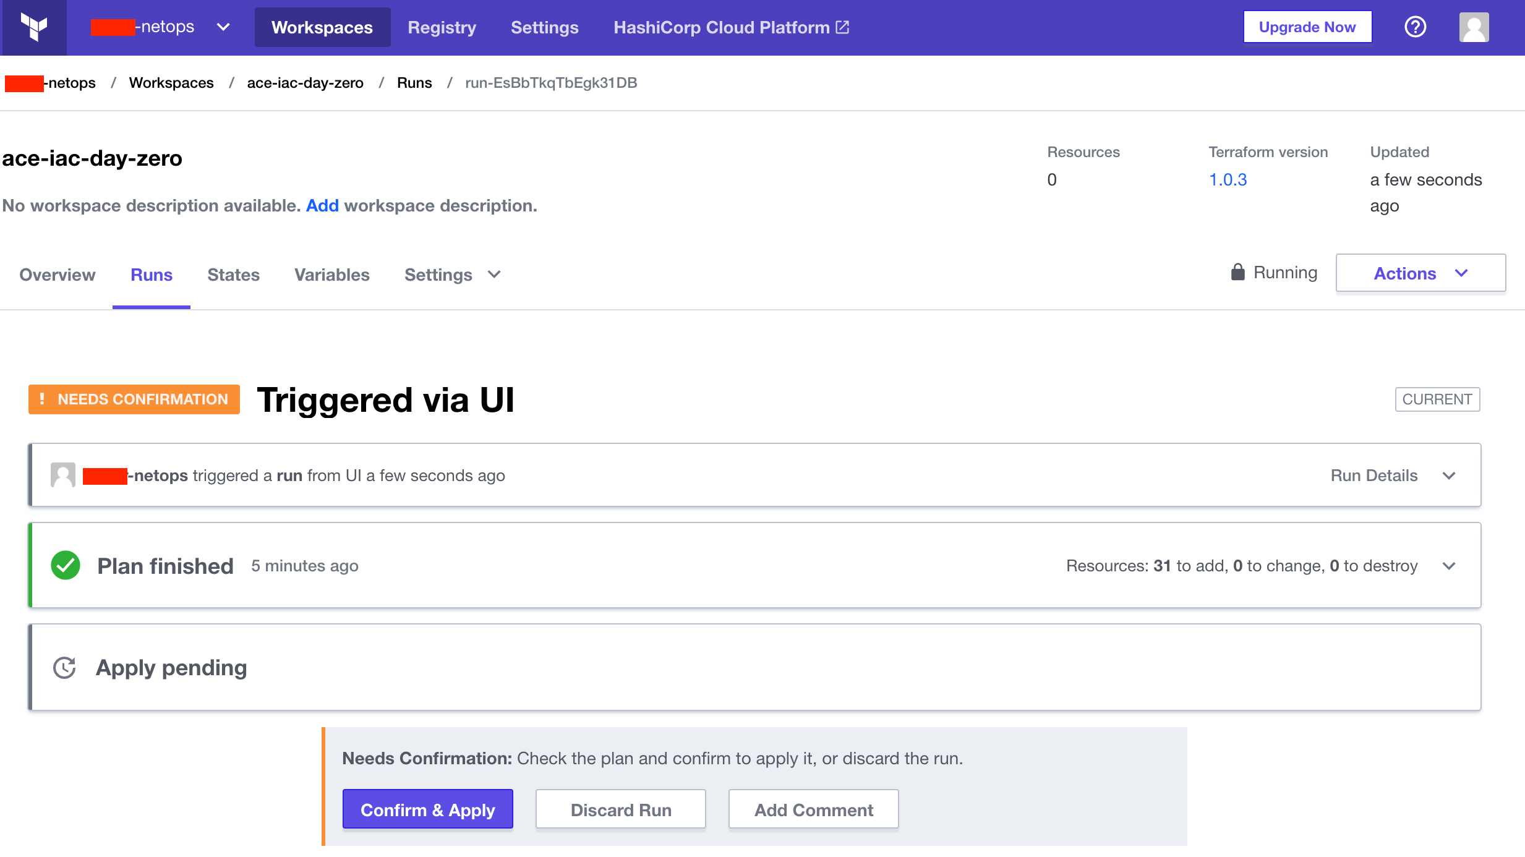Viewport: 1525px width, 857px height.
Task: Click the Resources count value 0
Action: coord(1052,179)
